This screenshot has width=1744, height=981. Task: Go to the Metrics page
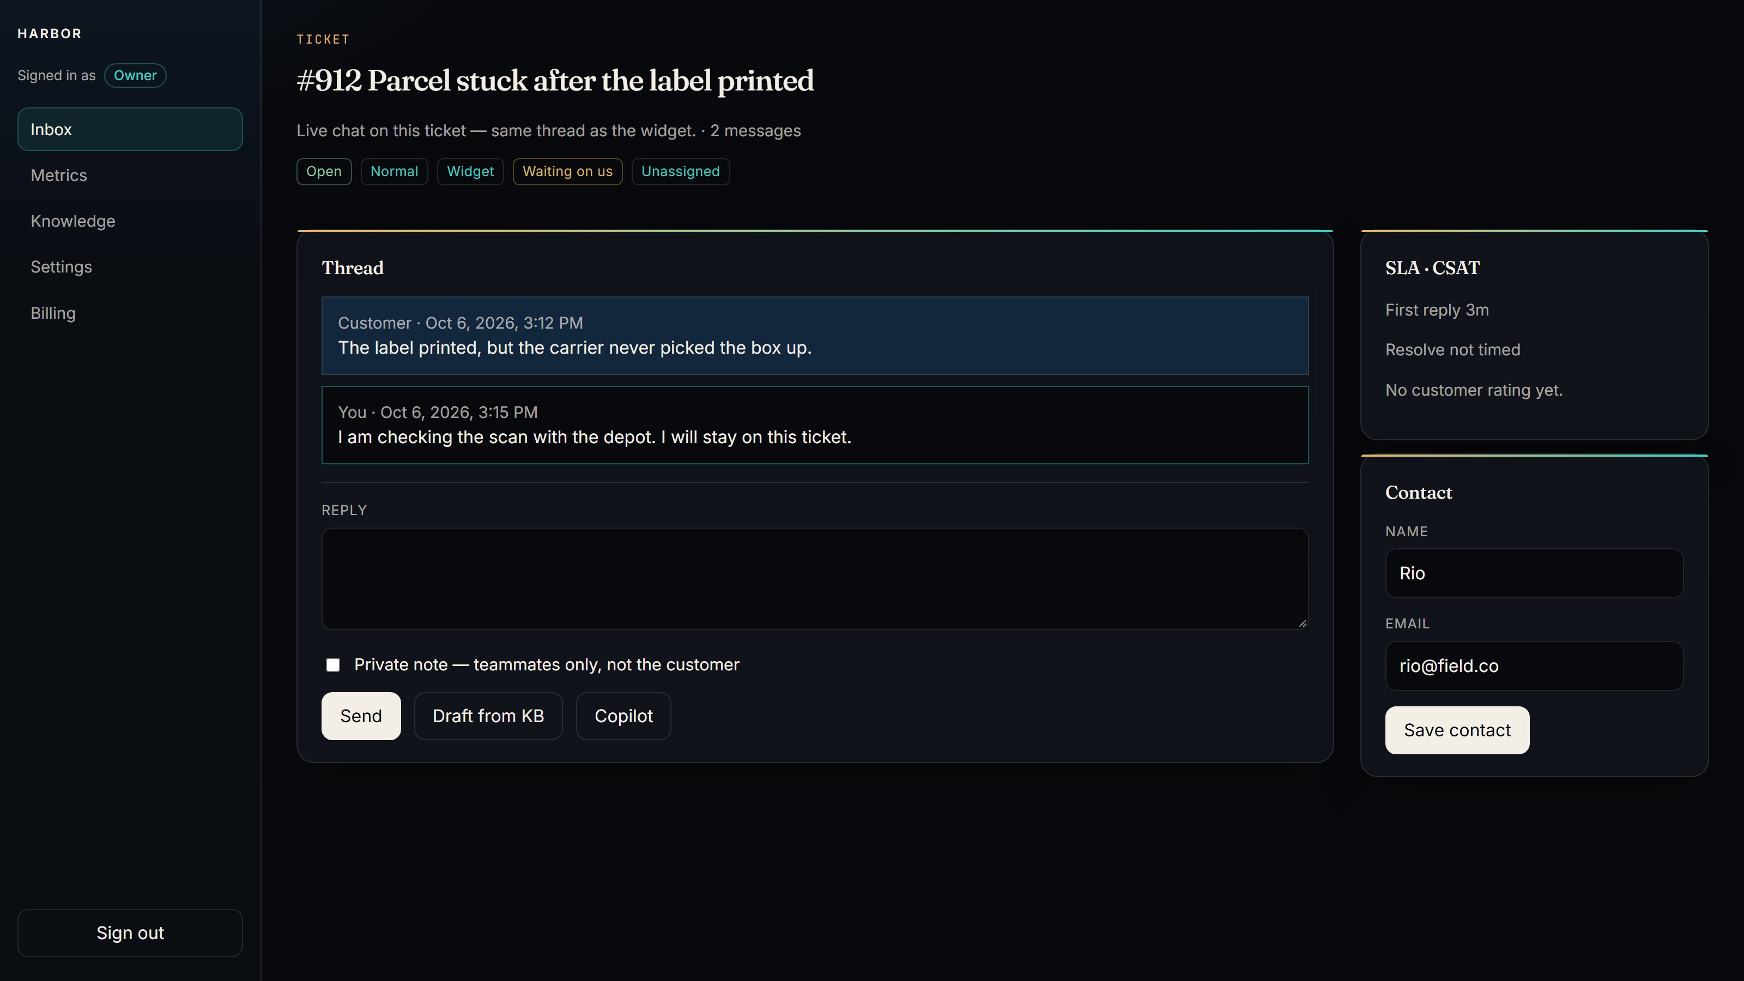pos(130,175)
